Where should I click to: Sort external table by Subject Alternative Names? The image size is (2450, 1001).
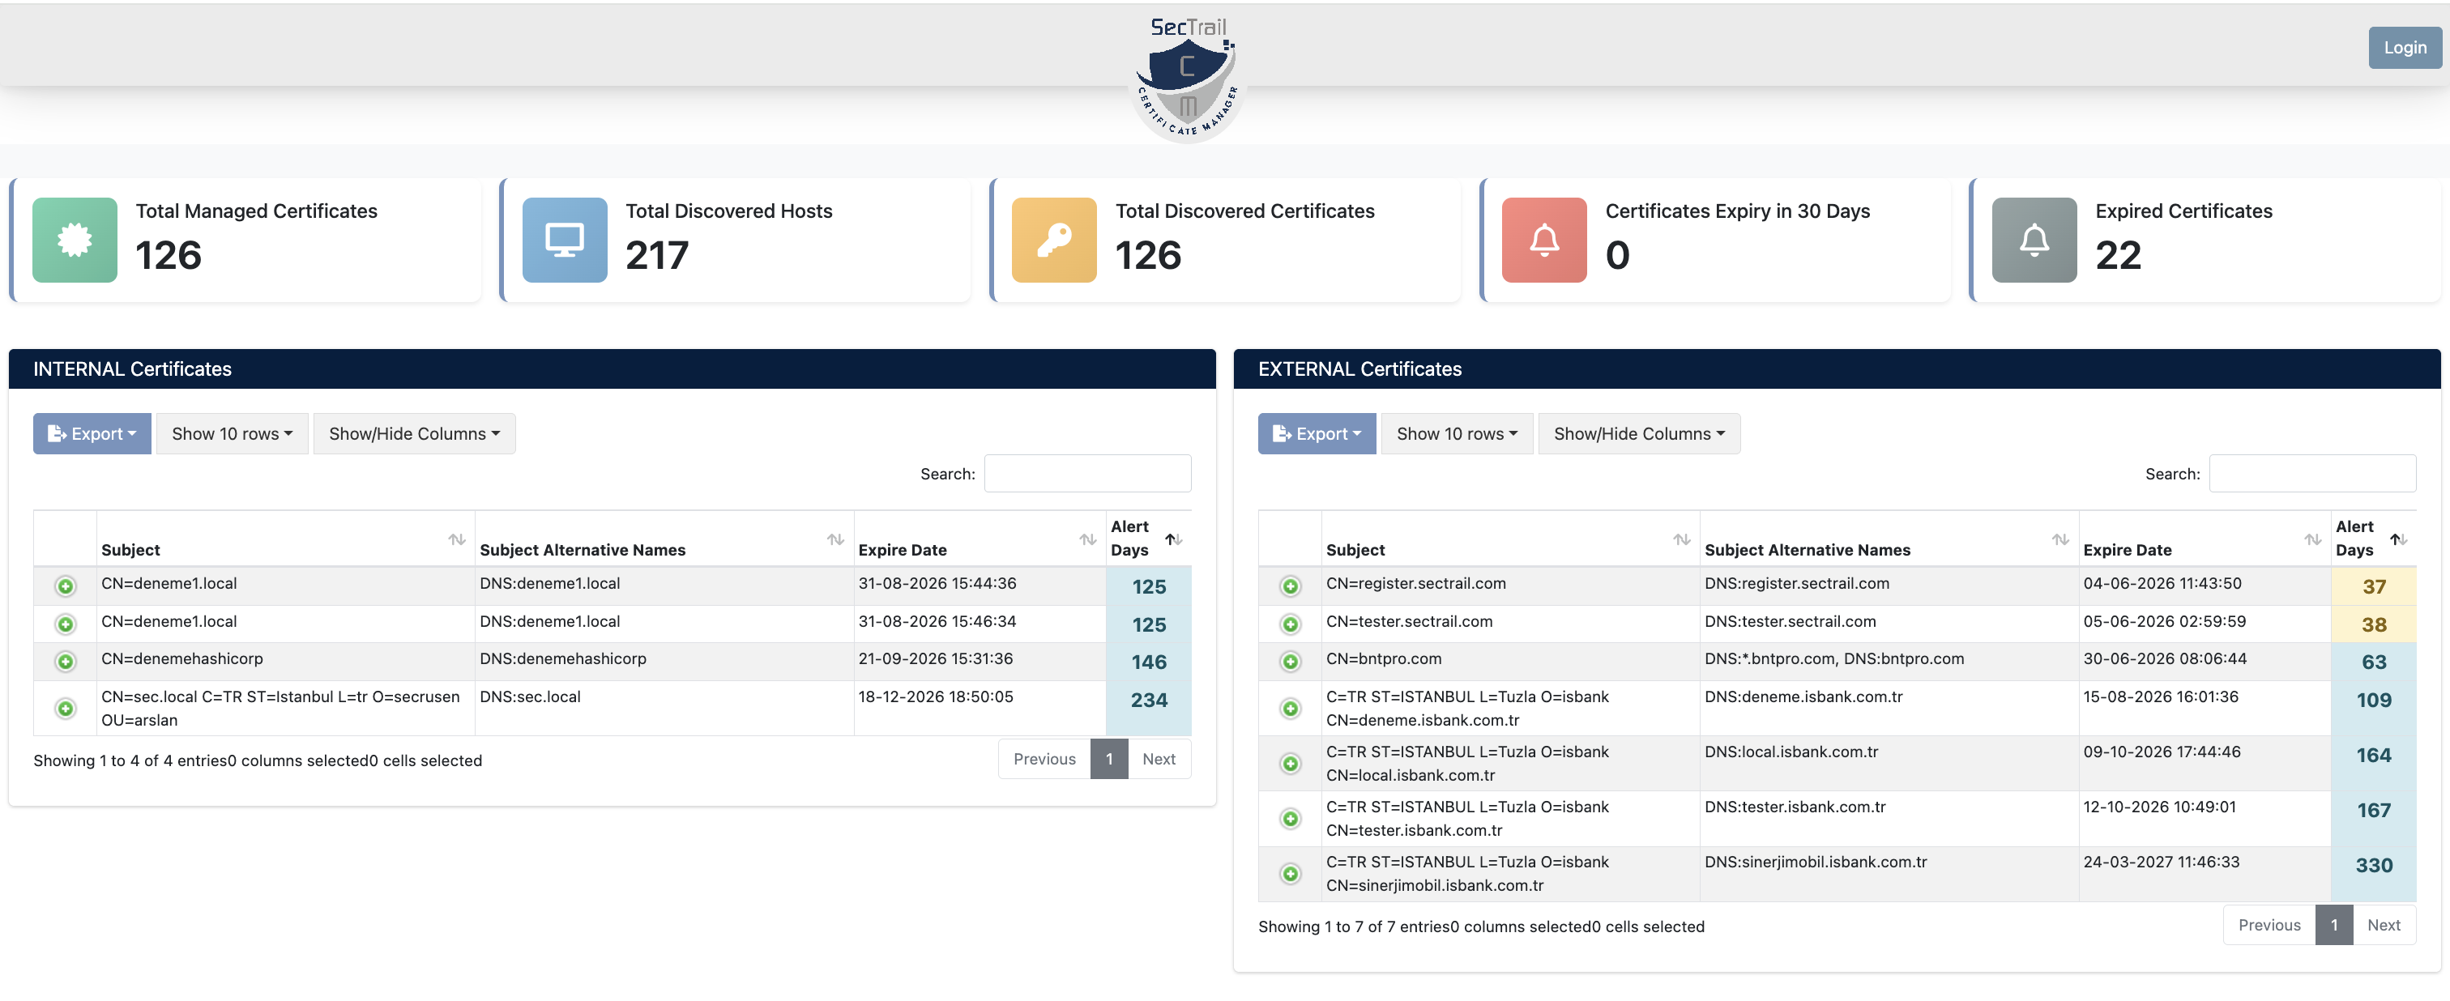[x=1888, y=539]
